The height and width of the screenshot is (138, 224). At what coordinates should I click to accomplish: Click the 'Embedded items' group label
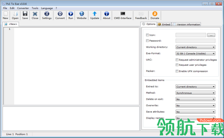pos(155,80)
